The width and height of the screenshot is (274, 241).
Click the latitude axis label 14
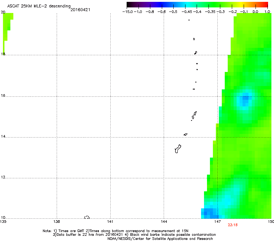coord(3,136)
